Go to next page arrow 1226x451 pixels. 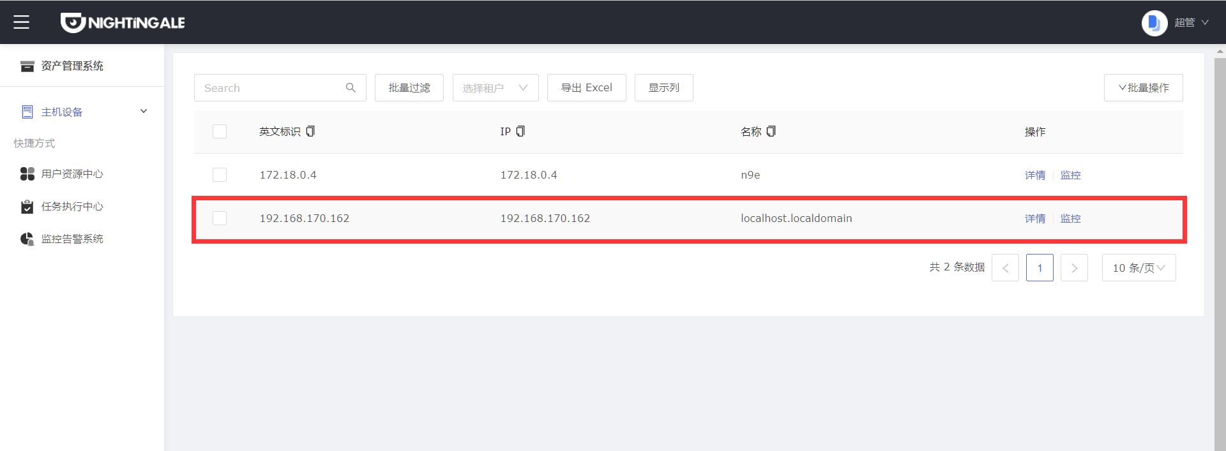(1074, 268)
